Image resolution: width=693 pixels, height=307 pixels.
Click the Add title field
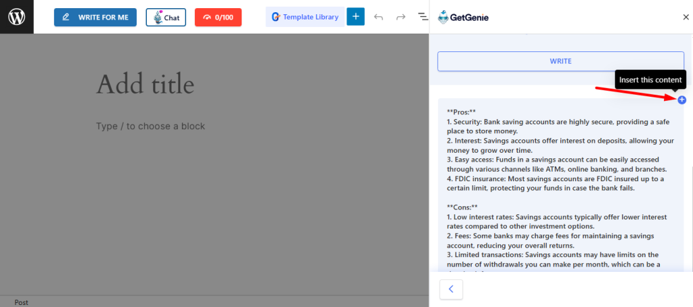click(146, 85)
